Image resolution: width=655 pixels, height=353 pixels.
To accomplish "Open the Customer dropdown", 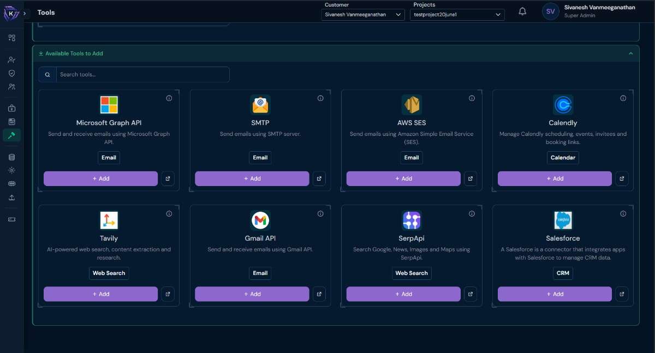I will pos(363,15).
